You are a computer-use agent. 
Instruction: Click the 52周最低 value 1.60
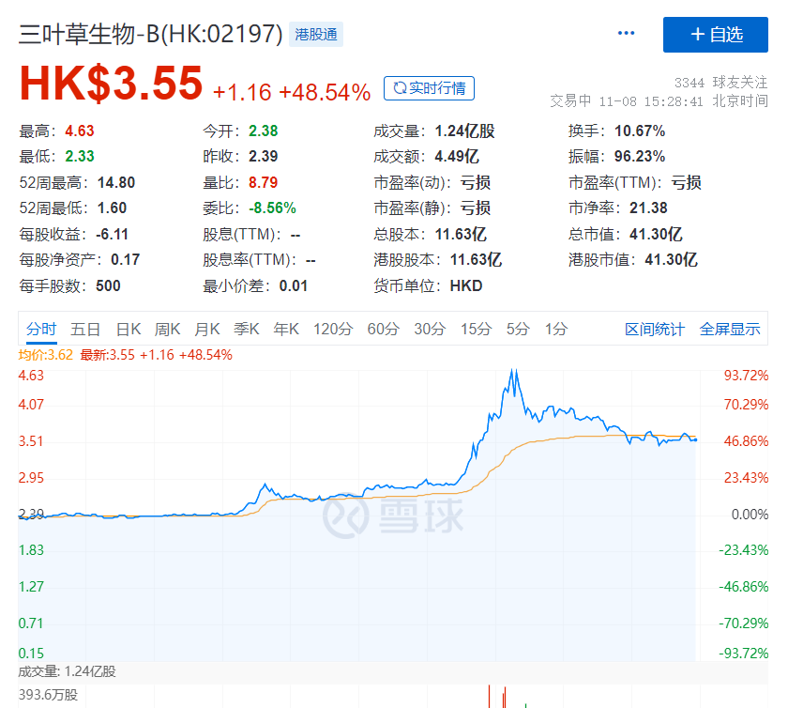(x=112, y=208)
